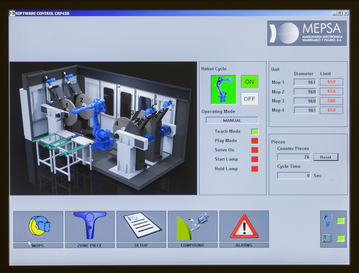The width and height of the screenshot is (359, 273).
Task: Open the Setup document icon
Action: pyautogui.click(x=141, y=226)
